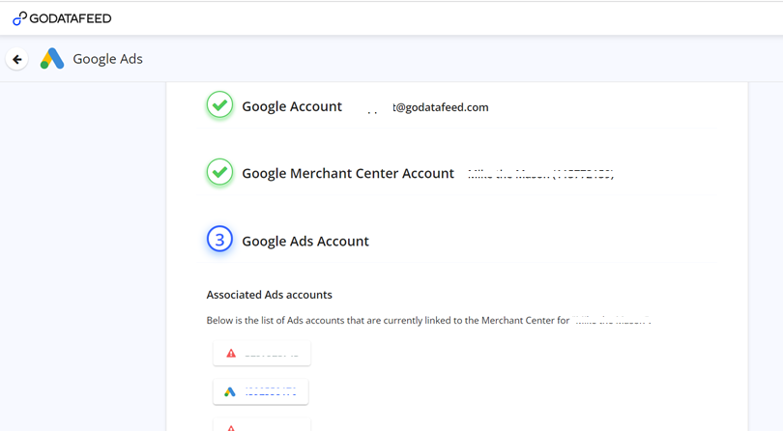783x431 pixels.
Task: Click the Associated Ads accounts heading
Action: 269,295
